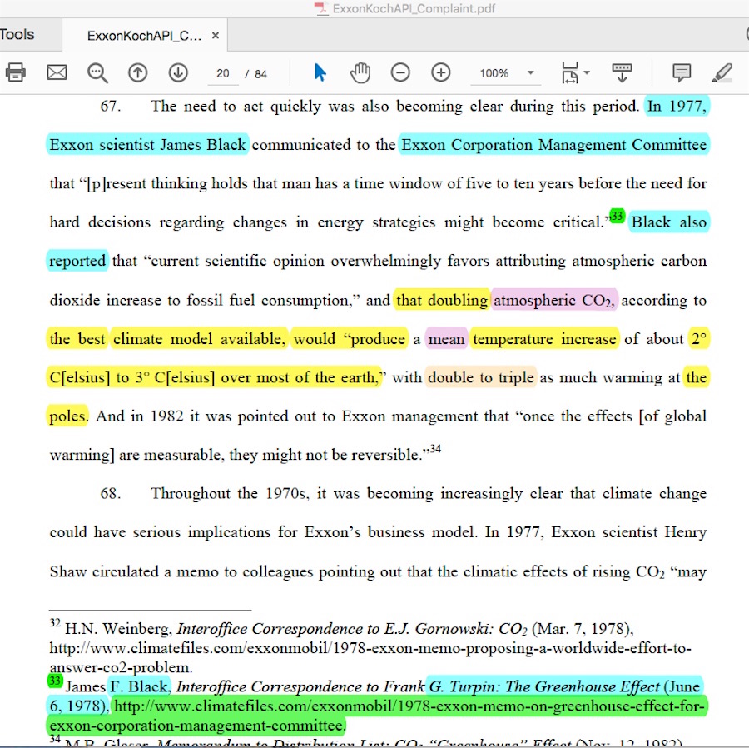Send file by email envelope icon
Screen dimensions: 749x748
[57, 72]
